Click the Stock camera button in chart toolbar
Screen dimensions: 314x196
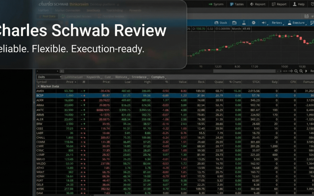[x=221, y=23]
